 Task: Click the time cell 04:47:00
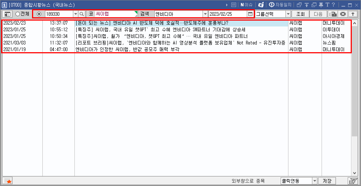pos(59,49)
